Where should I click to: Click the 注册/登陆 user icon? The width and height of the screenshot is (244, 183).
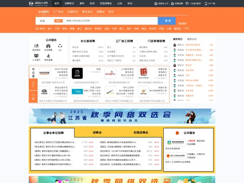pyautogui.click(x=187, y=3)
